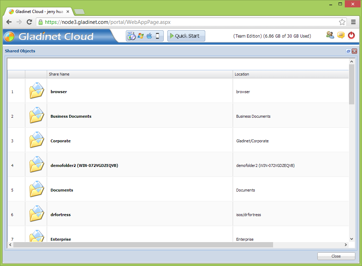
Task: Sort by Share Name column header
Action: (x=59, y=74)
